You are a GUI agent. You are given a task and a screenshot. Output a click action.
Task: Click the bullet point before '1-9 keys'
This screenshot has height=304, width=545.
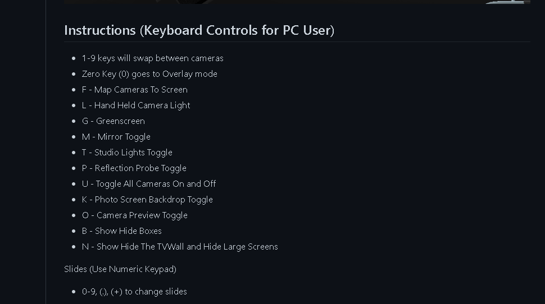point(74,58)
